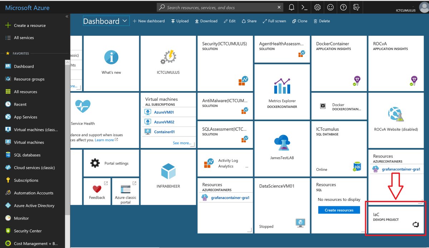Viewport: 429px width, 248px height.
Task: Collapse the left sidebar with double chevron
Action: (67, 17)
